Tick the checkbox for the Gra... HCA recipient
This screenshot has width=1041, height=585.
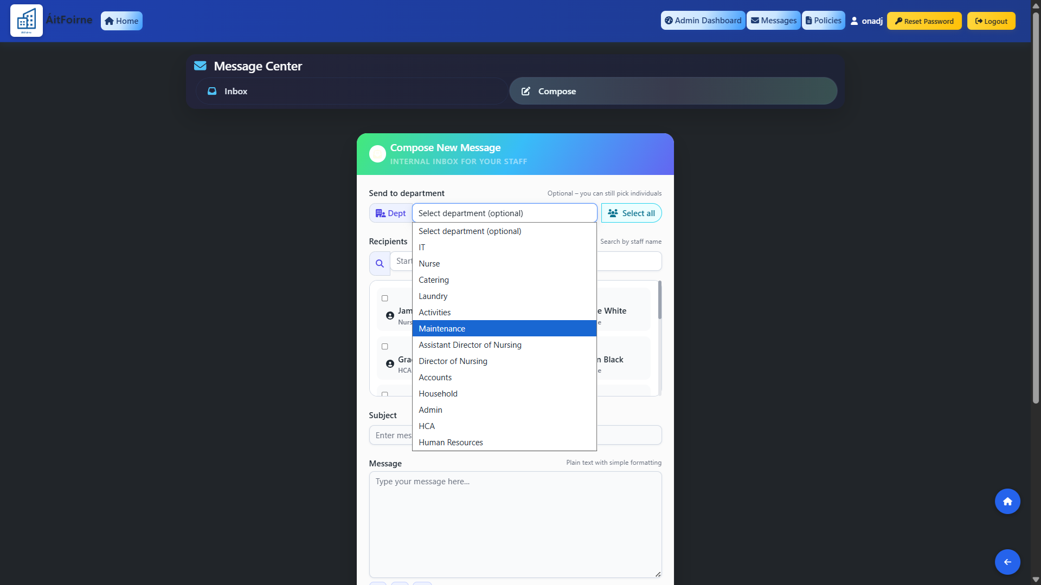(385, 347)
